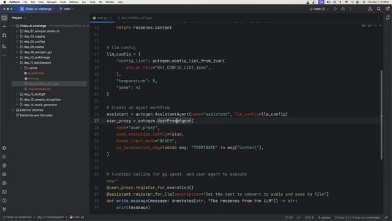Expand External Libraries node
Screen dimensions: 392x221
point(13,110)
